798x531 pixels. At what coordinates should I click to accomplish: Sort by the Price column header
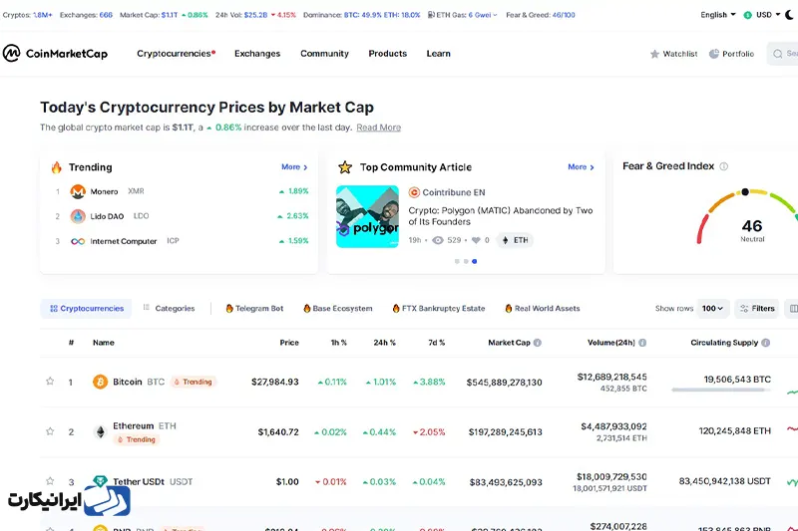[289, 343]
